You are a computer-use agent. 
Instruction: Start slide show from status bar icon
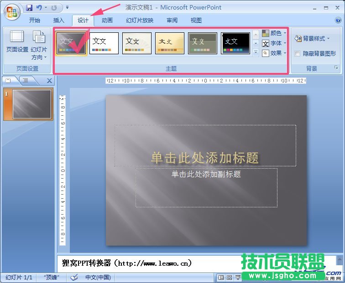(x=238, y=278)
